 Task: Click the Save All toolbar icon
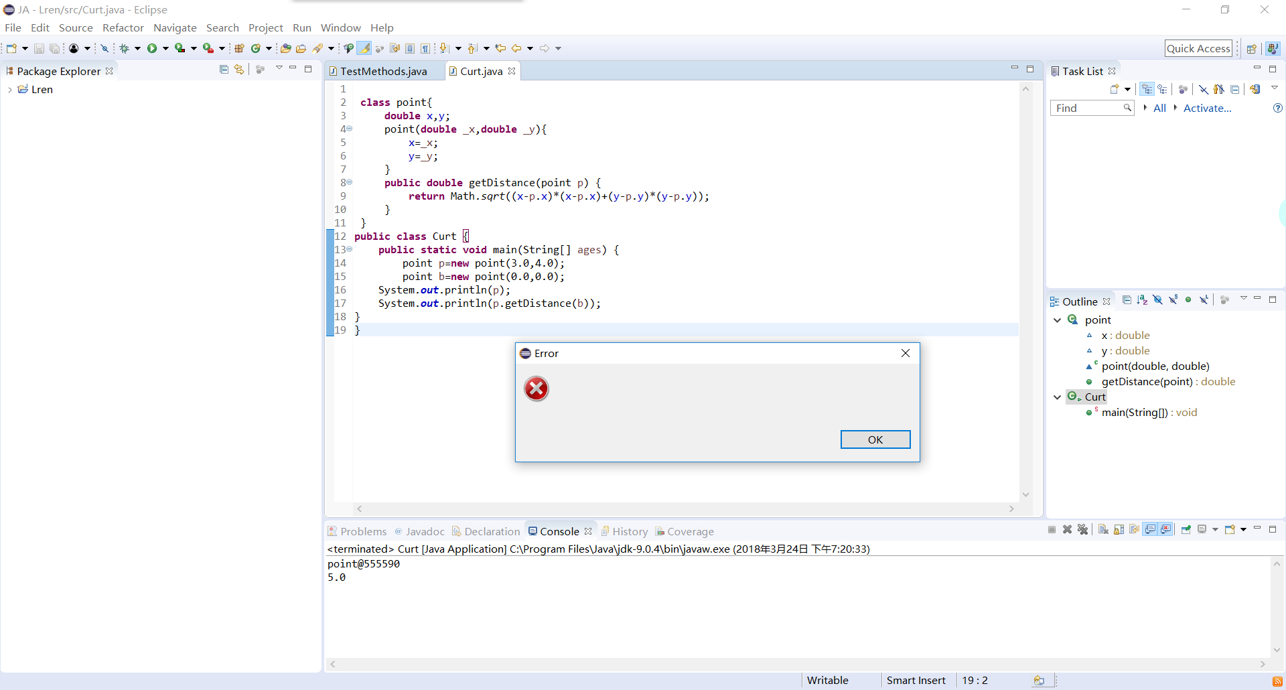[54, 48]
